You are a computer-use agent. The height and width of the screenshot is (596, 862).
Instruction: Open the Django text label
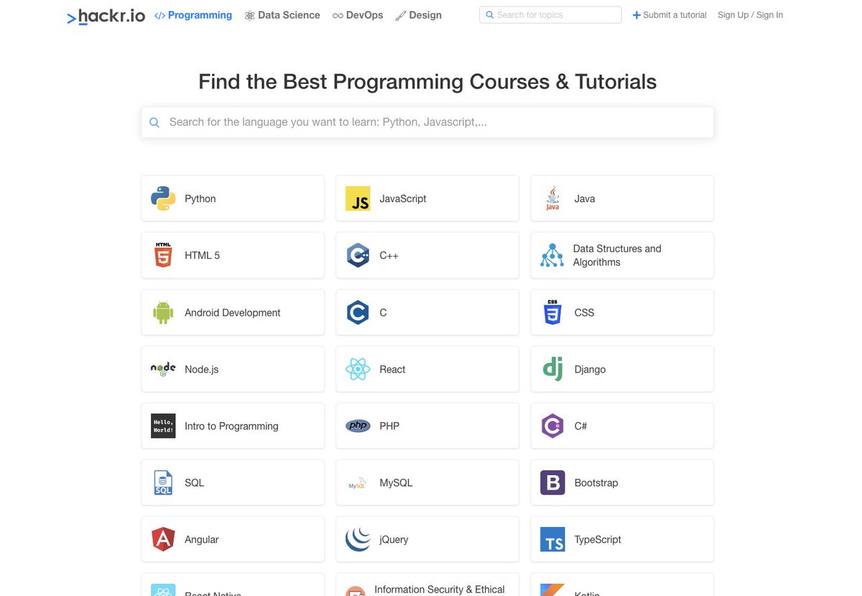[590, 370]
